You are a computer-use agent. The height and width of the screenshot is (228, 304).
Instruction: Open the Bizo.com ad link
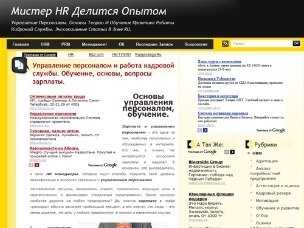(96, 55)
